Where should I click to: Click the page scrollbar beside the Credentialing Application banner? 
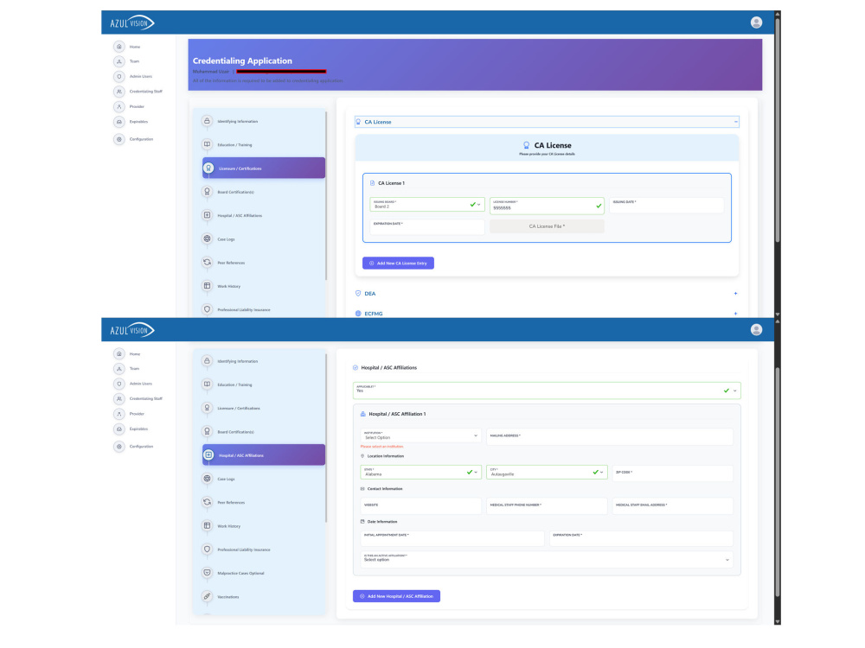coord(778,130)
